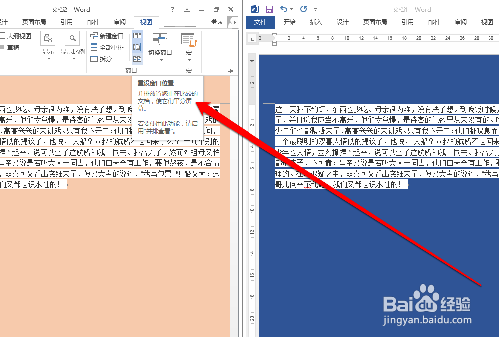499x337 pixels.
Task: Click last line 们又都是识水性的 in 文档2
Action: pyautogui.click(x=33, y=184)
